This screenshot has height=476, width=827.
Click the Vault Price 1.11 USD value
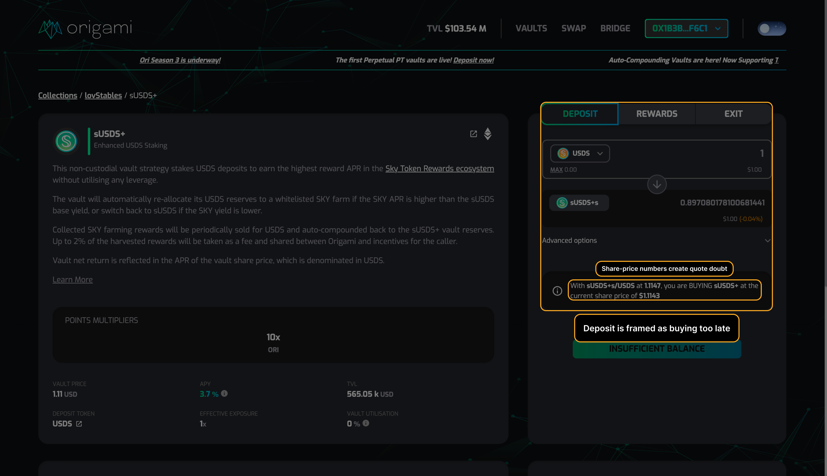click(x=65, y=394)
